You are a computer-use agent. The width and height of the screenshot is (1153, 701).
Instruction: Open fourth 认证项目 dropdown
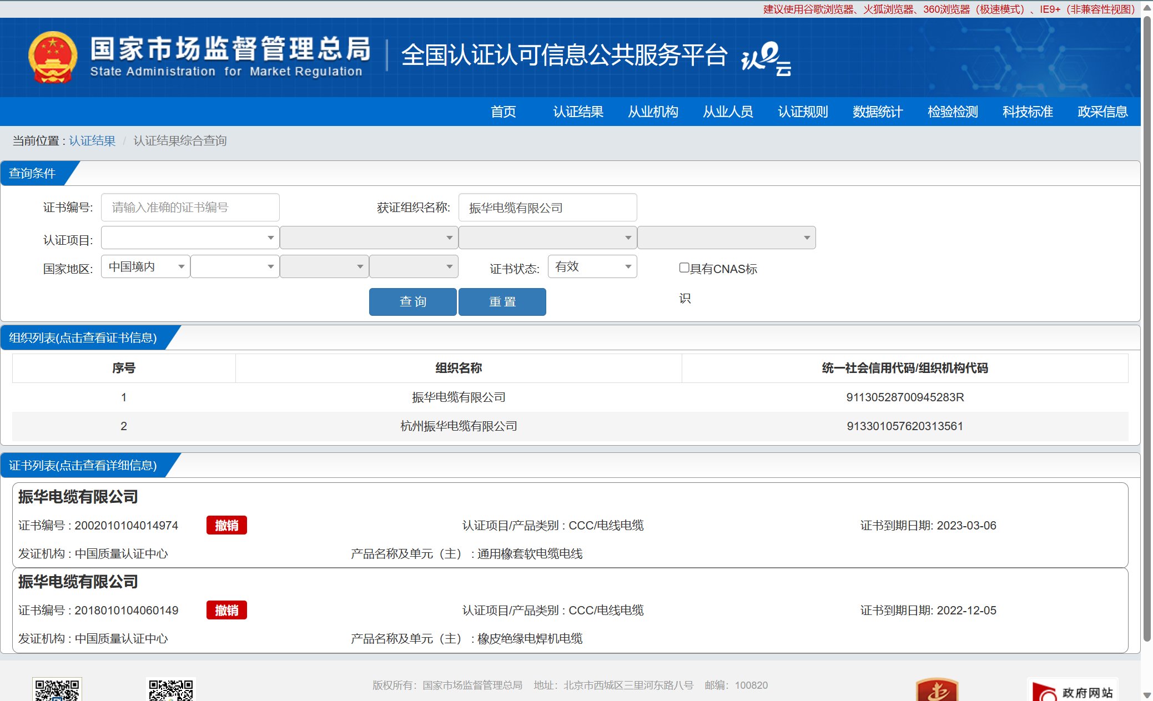point(726,238)
